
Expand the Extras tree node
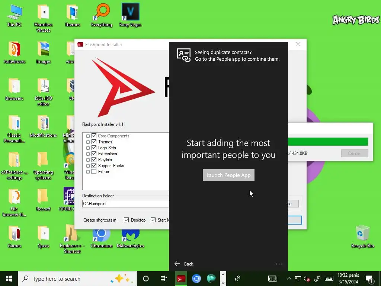[88, 172]
